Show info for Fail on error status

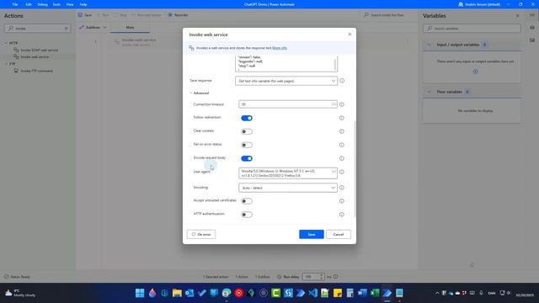[342, 145]
